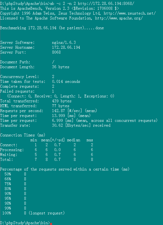
Task: Click the Time taken for tests value
Action: [66, 81]
